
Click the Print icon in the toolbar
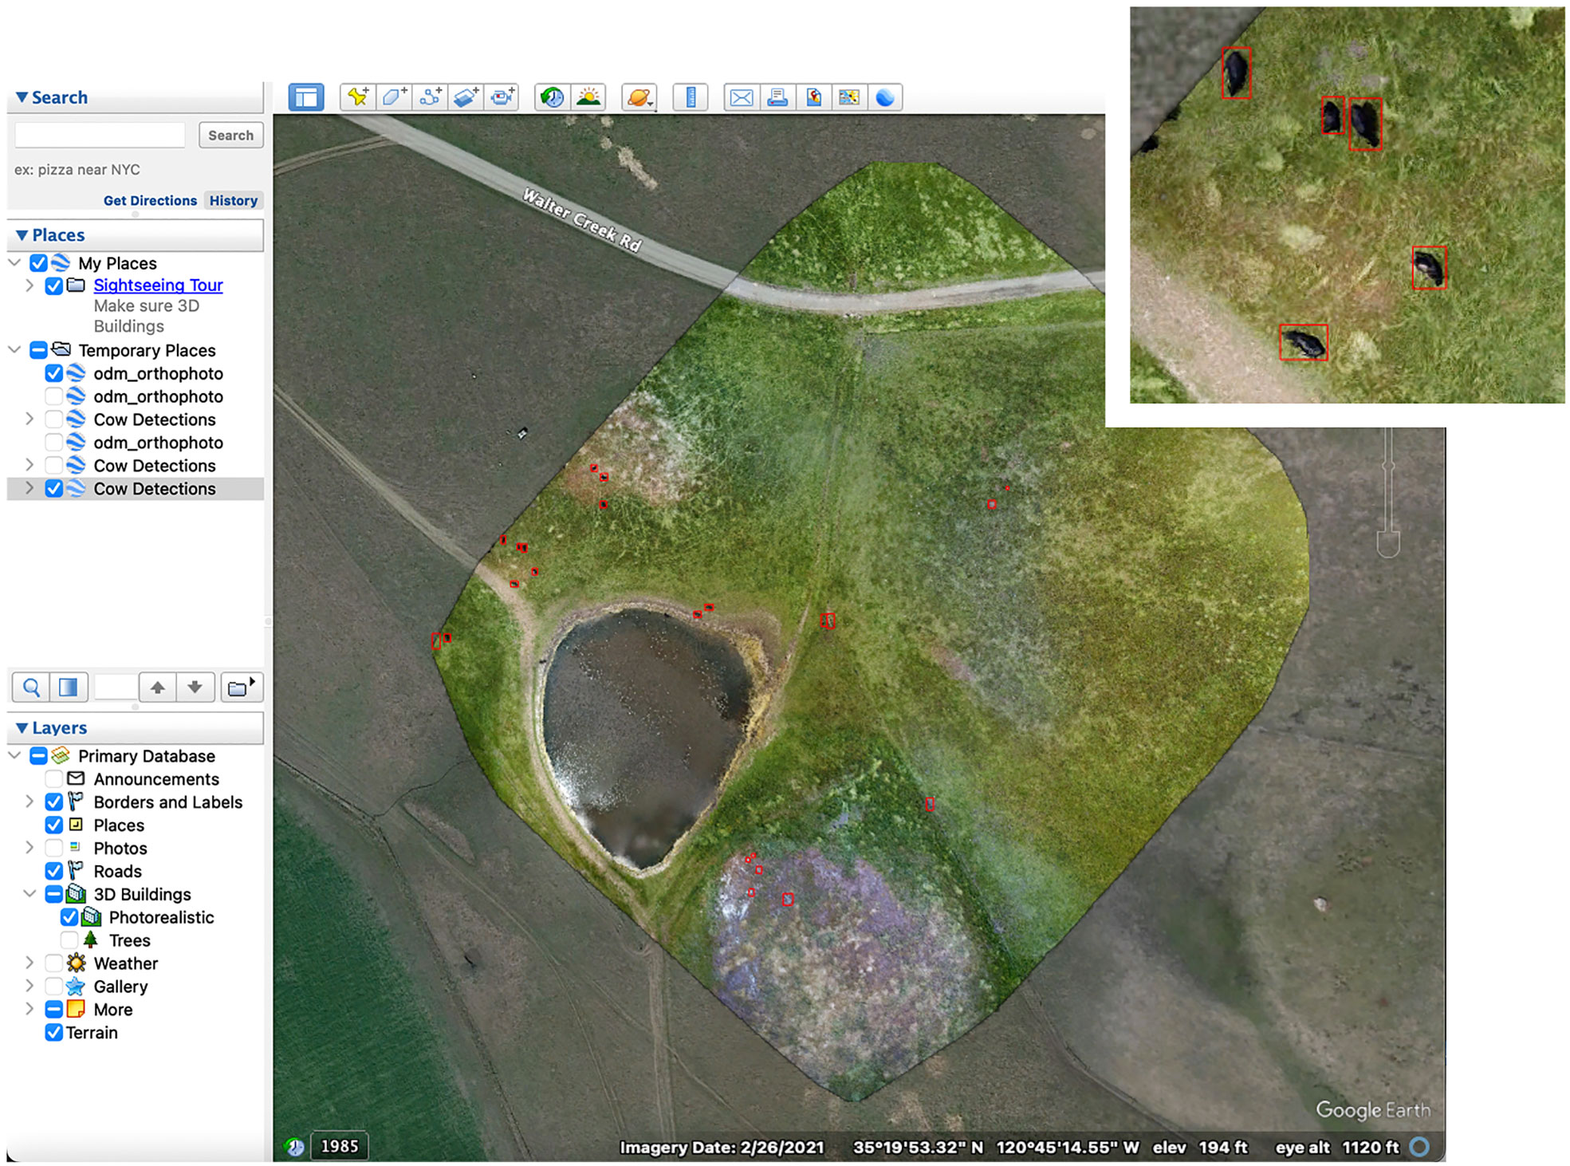[777, 97]
